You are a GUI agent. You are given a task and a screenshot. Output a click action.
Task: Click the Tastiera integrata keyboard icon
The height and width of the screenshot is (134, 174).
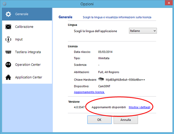tap(8, 52)
